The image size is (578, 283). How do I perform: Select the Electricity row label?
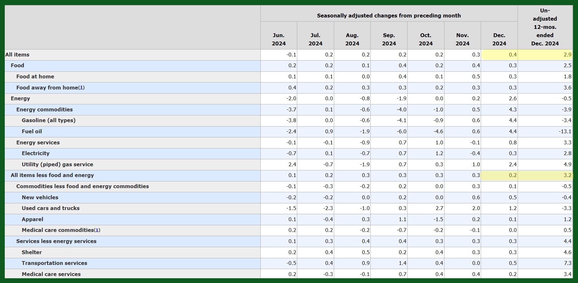point(36,153)
